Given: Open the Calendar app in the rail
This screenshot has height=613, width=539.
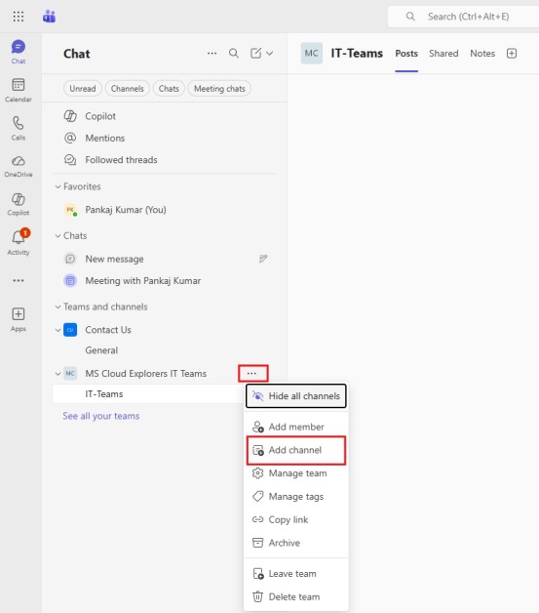Looking at the screenshot, I should click(x=19, y=90).
